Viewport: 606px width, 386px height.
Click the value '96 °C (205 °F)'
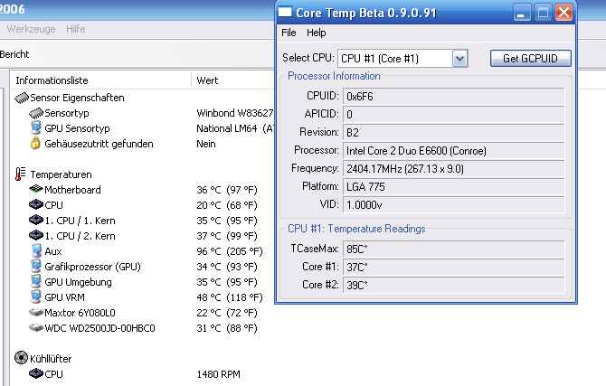click(x=230, y=251)
